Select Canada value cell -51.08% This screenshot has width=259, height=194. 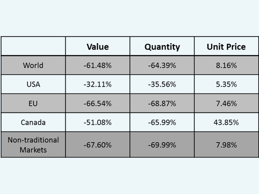[97, 122]
